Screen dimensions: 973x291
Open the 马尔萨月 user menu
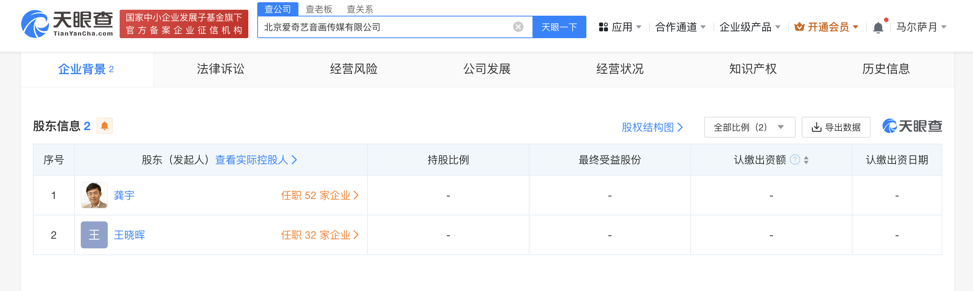(x=921, y=27)
